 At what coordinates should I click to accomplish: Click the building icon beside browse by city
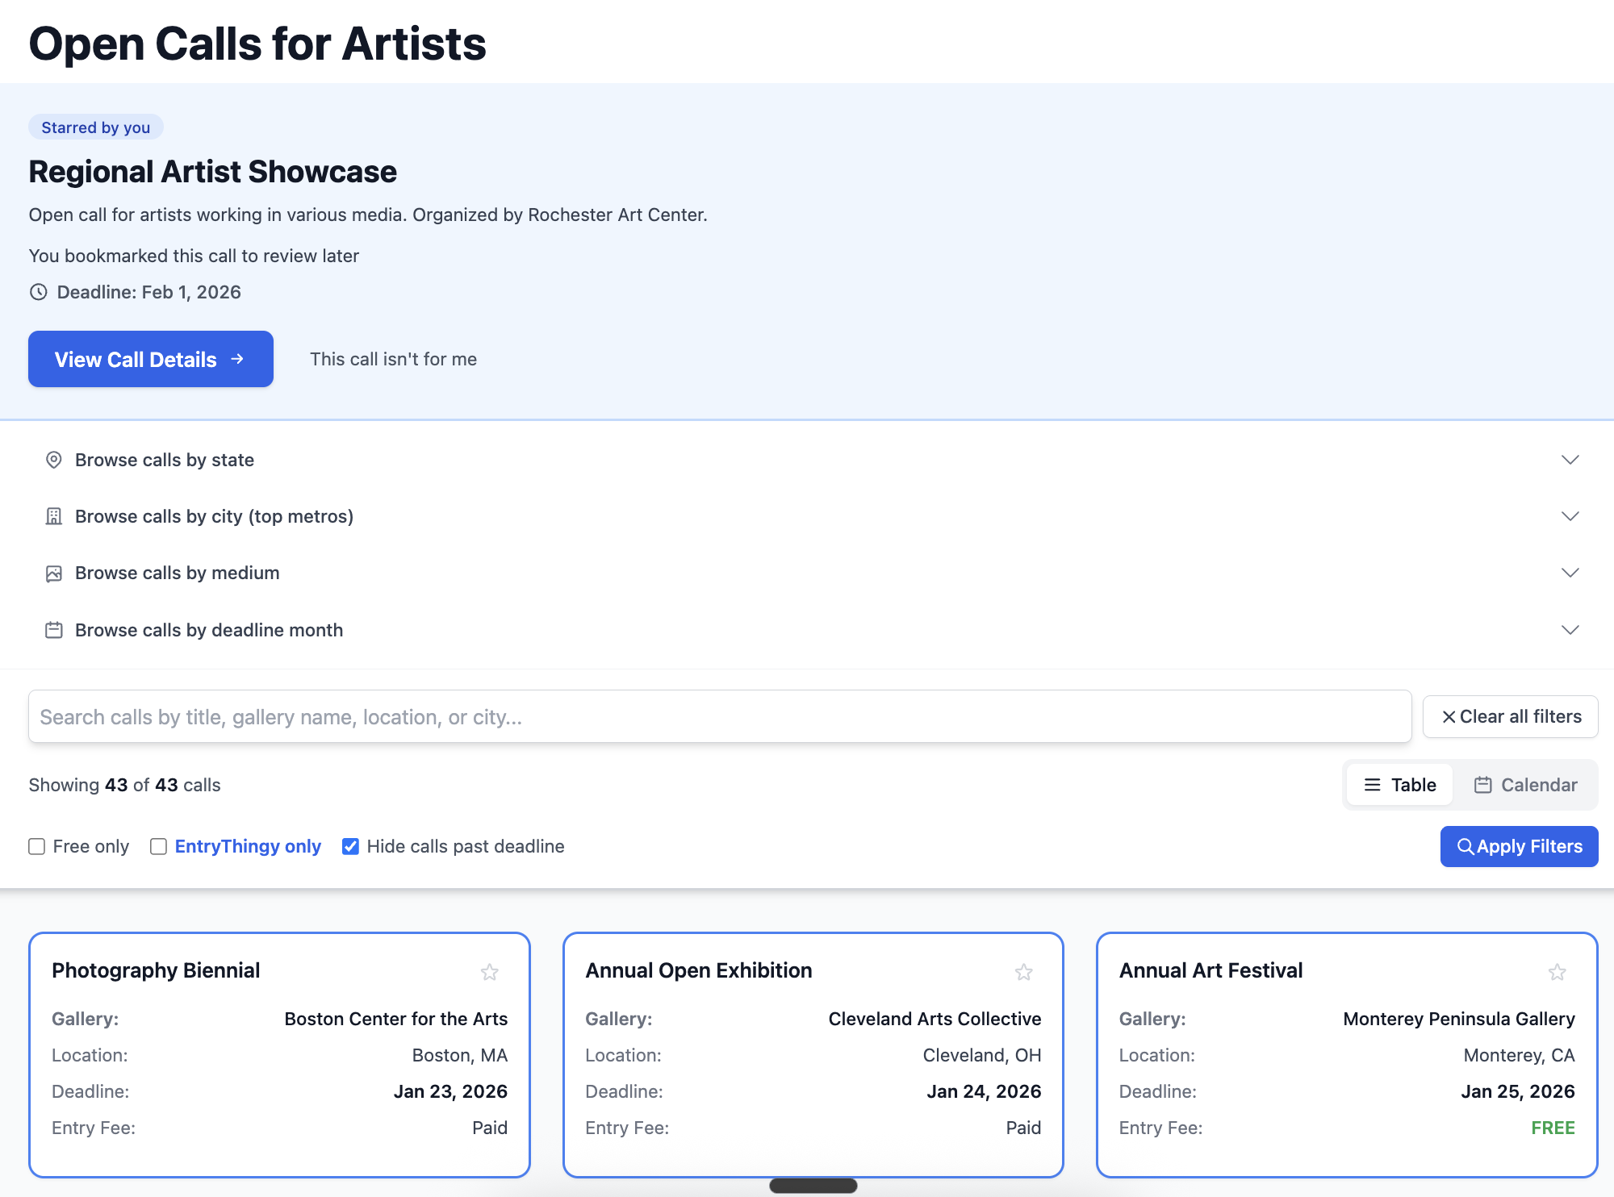(x=54, y=516)
